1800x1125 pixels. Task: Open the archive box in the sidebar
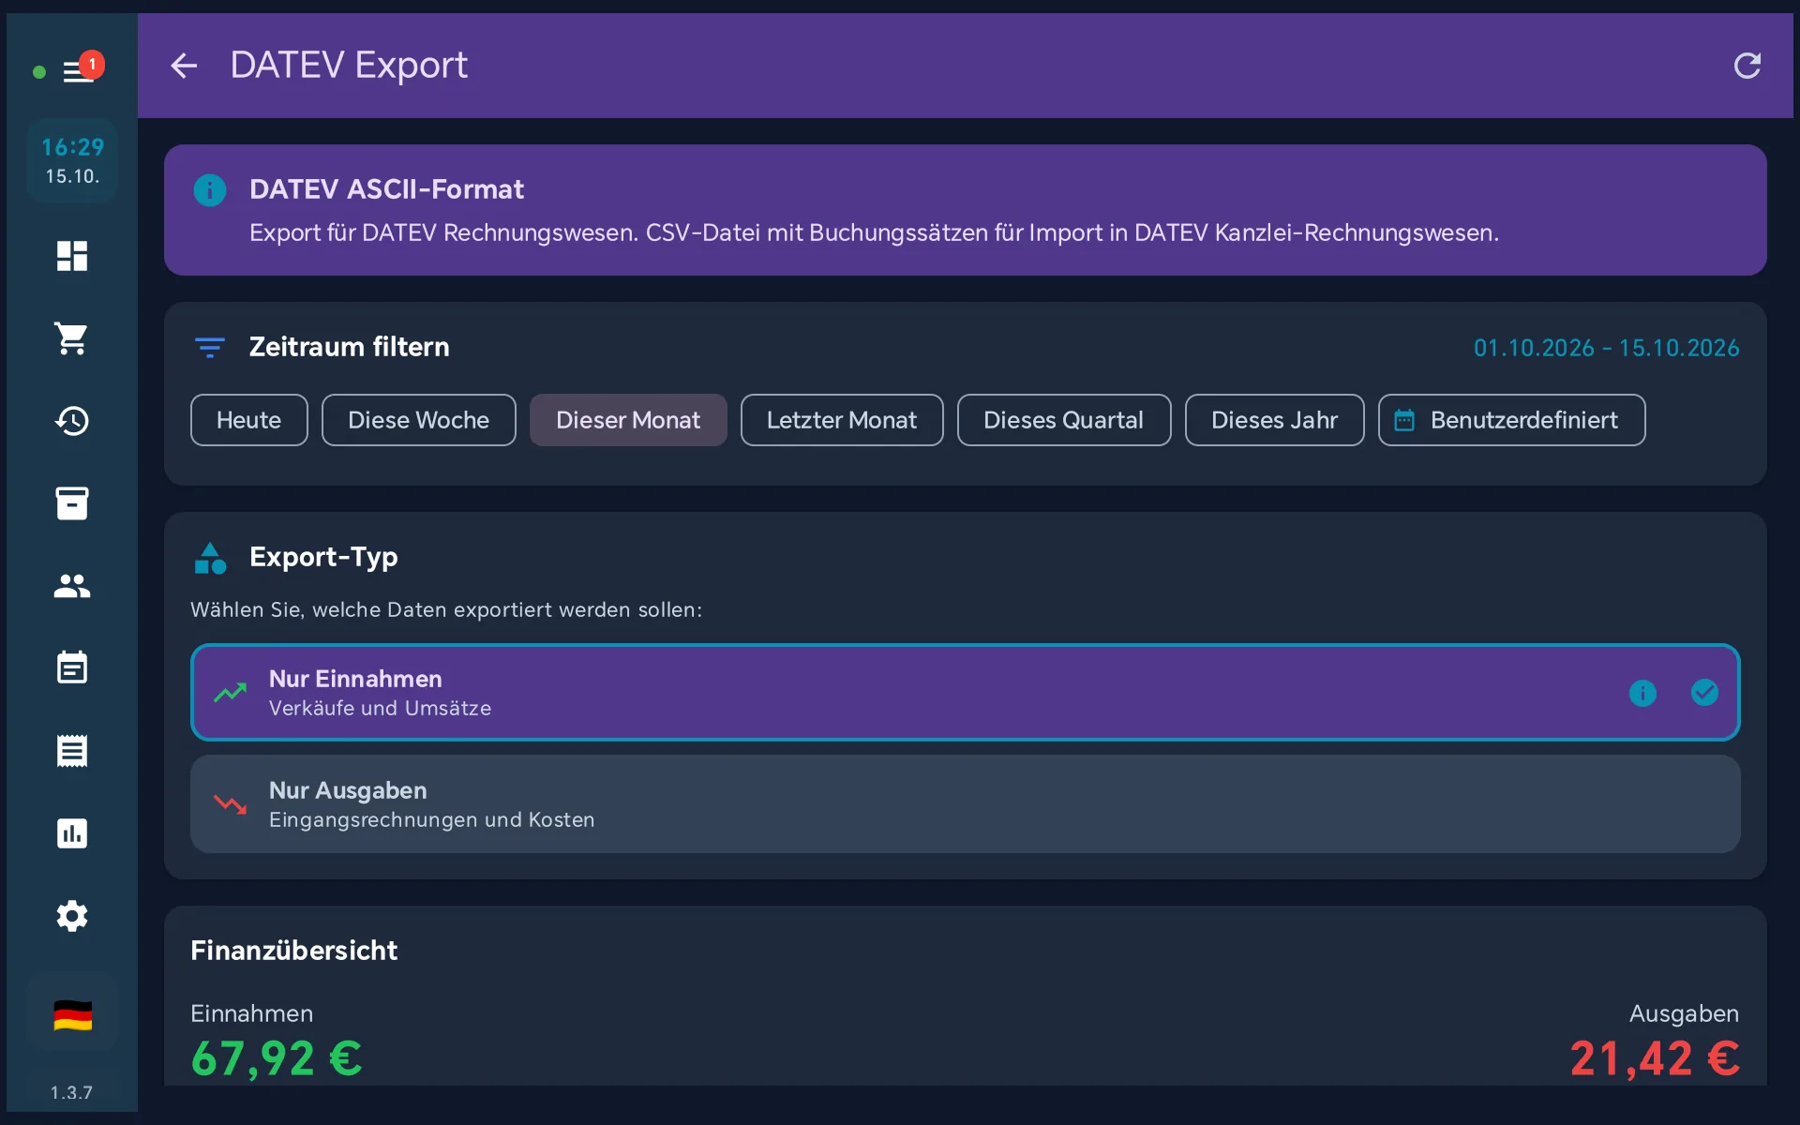click(x=72, y=503)
